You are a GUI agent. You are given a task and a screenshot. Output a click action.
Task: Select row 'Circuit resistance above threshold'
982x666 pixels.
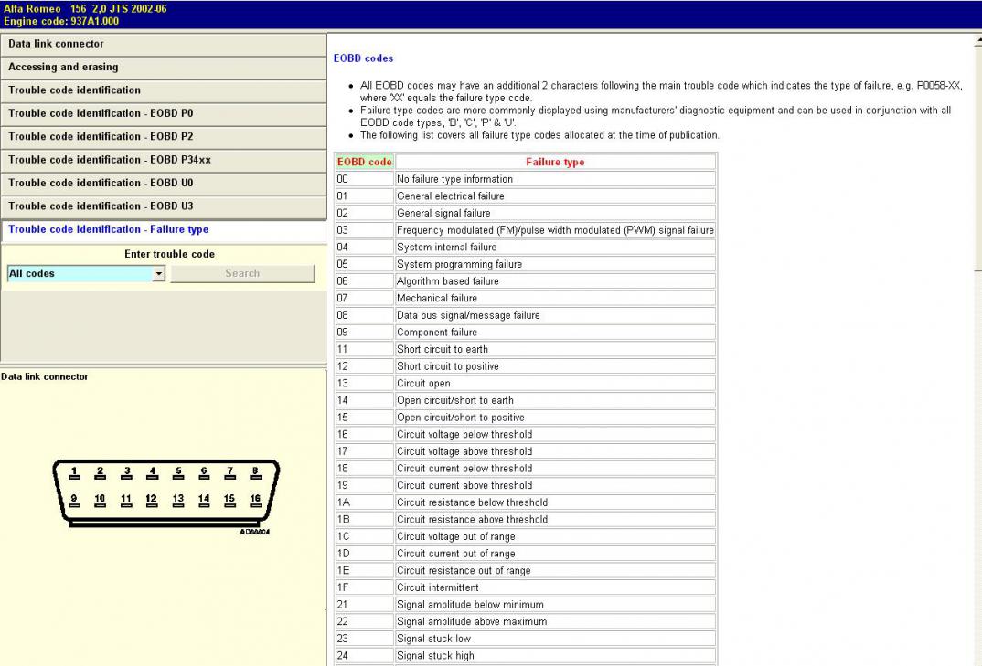tap(526, 520)
